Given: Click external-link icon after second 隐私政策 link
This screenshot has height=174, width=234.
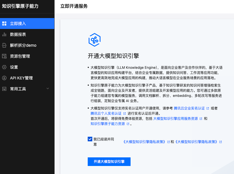Looking at the screenshot, I should pyautogui.click(x=221, y=142).
